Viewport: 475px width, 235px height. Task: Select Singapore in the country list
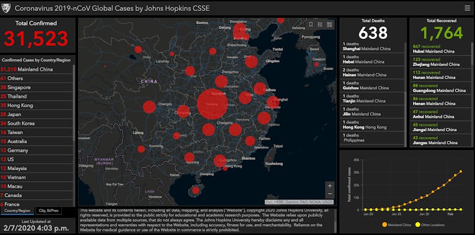[19, 87]
